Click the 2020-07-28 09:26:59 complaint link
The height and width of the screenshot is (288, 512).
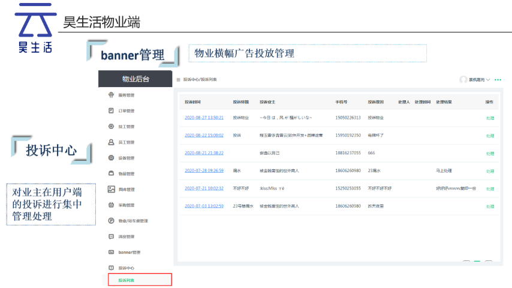coord(204,170)
